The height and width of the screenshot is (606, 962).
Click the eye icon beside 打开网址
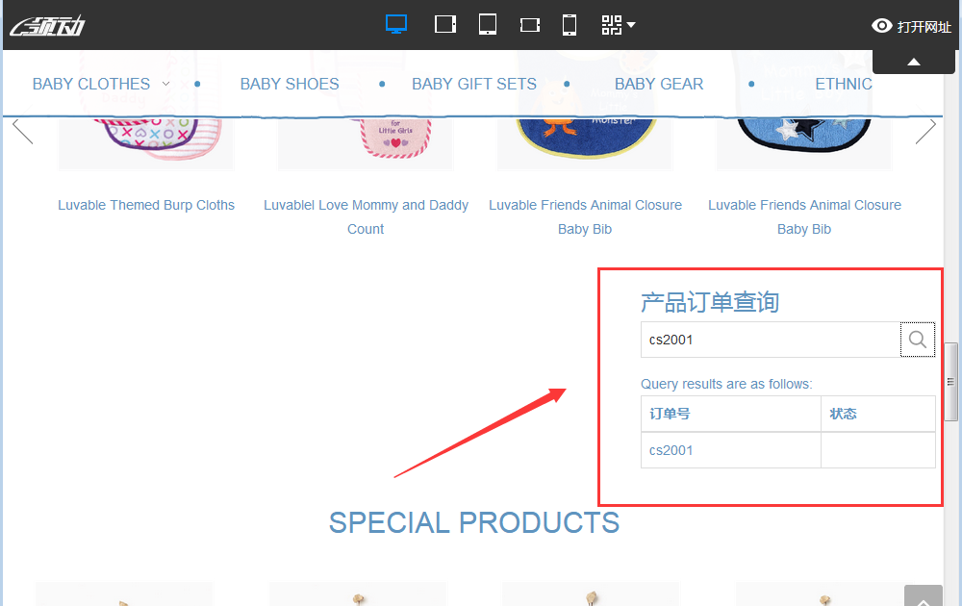[881, 26]
